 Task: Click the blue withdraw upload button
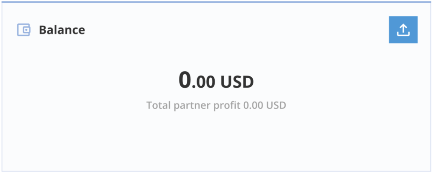pos(403,30)
